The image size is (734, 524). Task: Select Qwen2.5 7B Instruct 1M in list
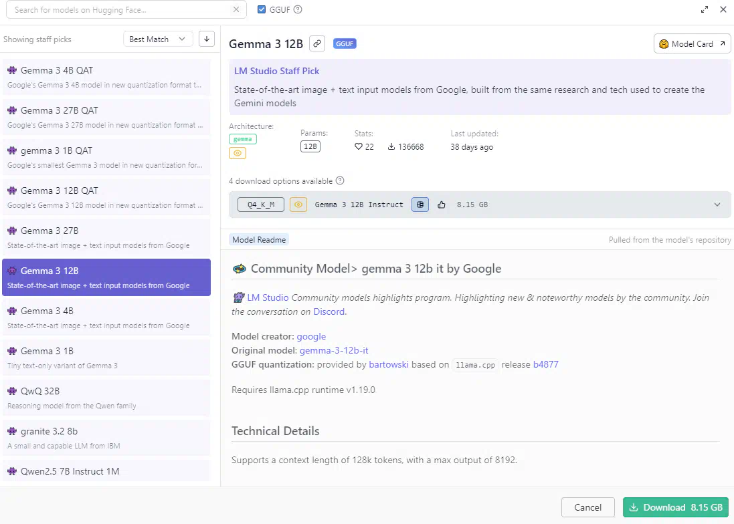click(x=106, y=471)
